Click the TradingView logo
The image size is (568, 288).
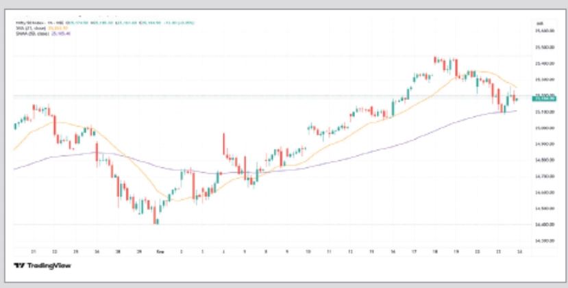click(42, 265)
